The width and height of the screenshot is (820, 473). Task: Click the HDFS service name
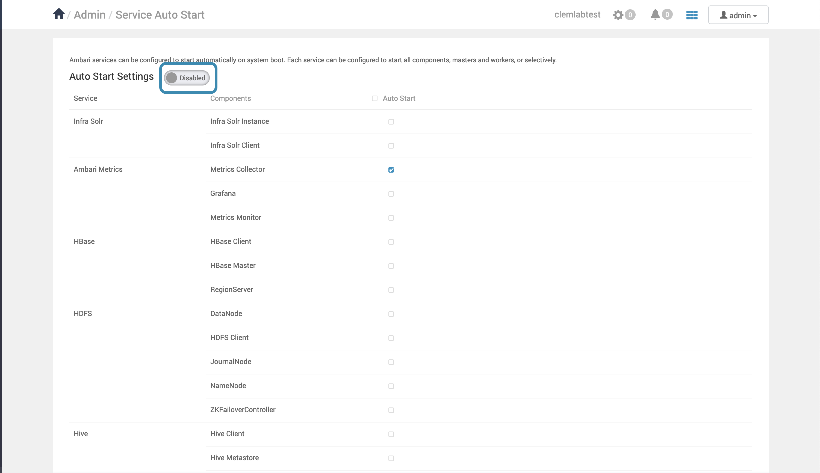(x=83, y=314)
